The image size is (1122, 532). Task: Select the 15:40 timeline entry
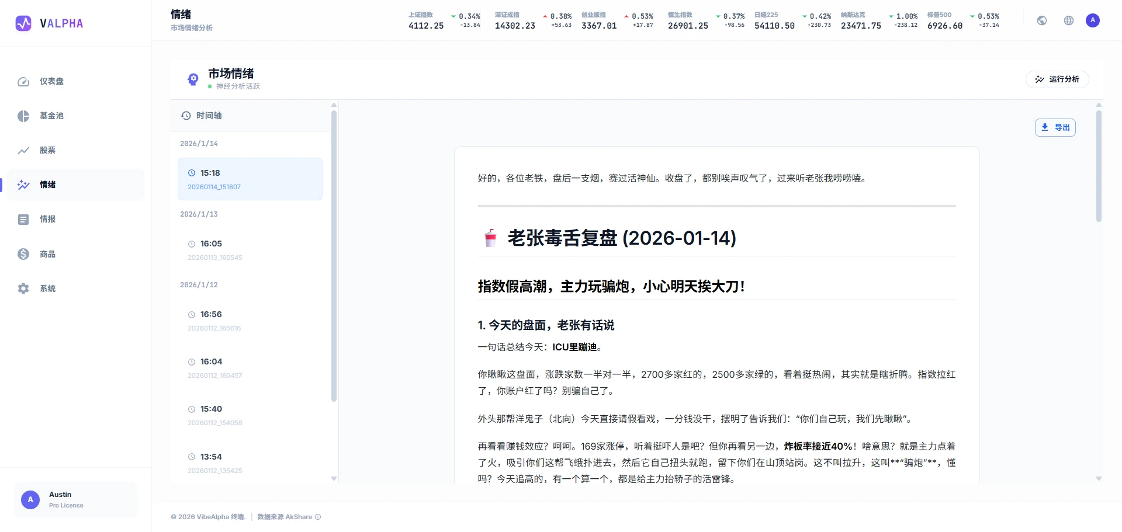point(250,415)
